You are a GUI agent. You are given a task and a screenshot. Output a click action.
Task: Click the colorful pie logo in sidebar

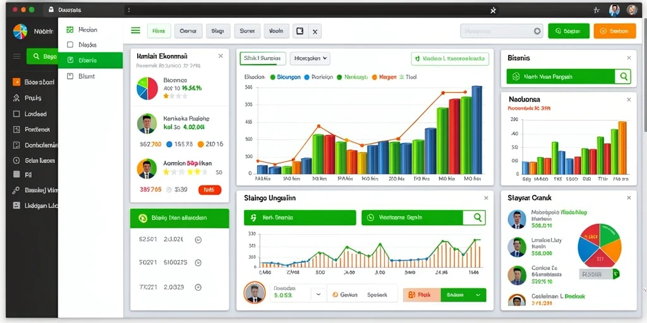(20, 31)
